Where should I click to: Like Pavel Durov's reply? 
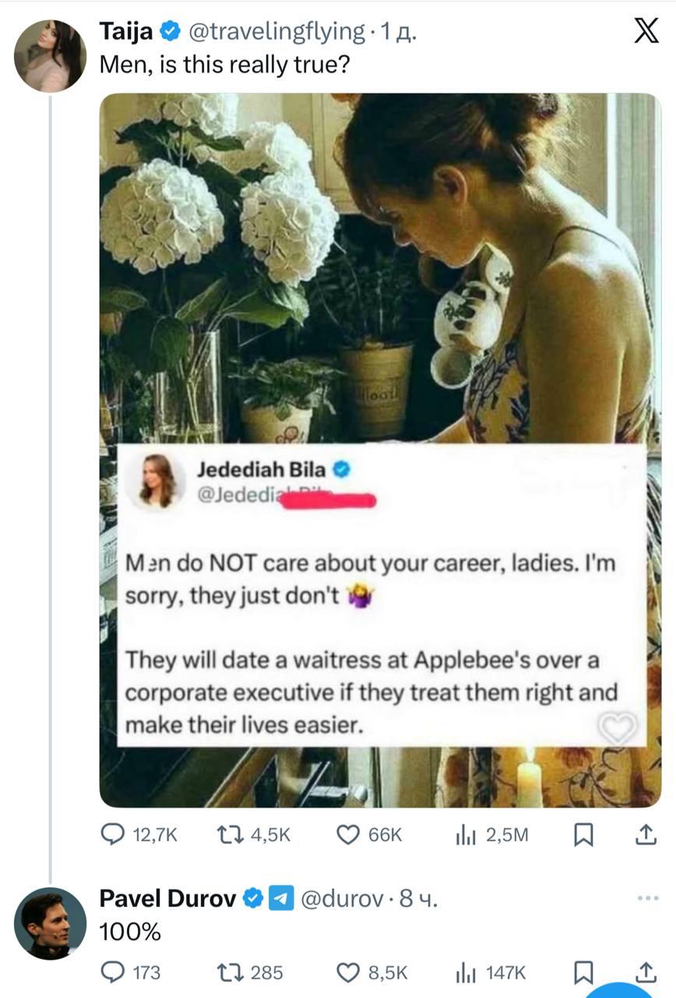[x=347, y=972]
